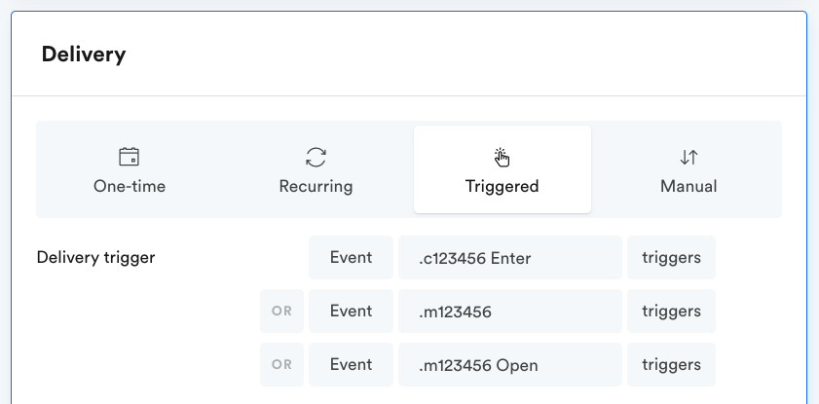
Task: Click the Delivery section heading
Action: (x=84, y=55)
